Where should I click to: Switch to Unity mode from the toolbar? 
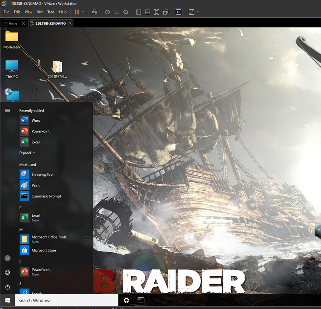click(x=166, y=12)
